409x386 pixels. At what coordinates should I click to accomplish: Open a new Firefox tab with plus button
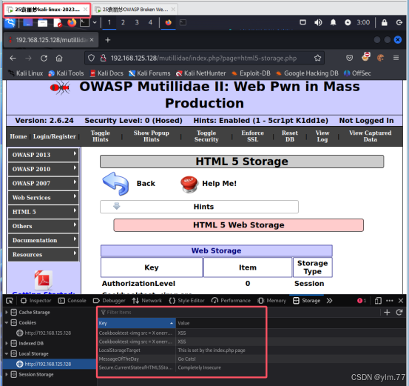[108, 40]
